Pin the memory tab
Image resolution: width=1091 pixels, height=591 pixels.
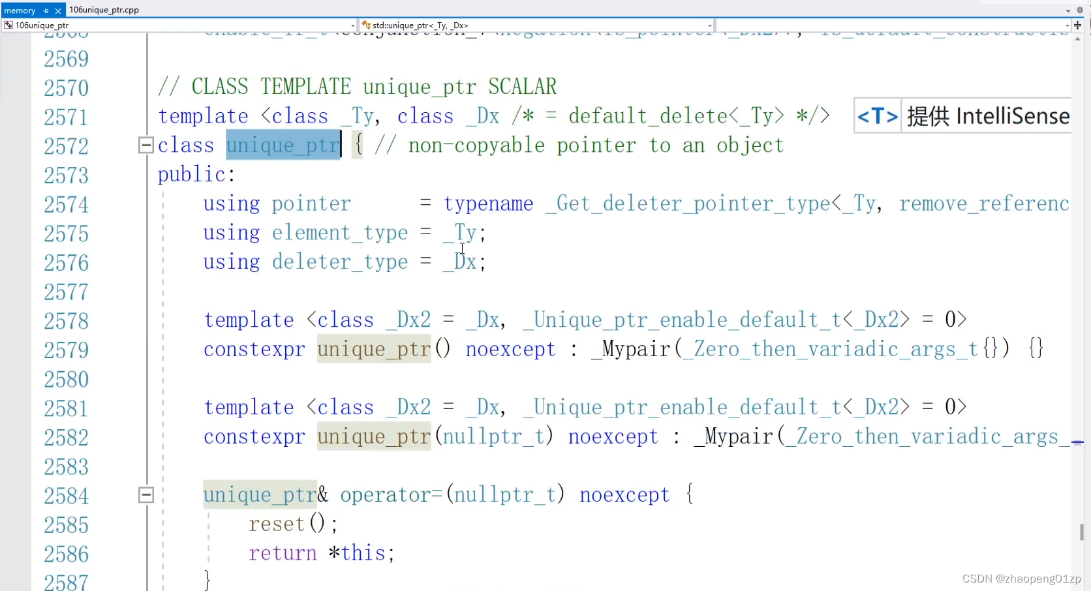tap(46, 10)
